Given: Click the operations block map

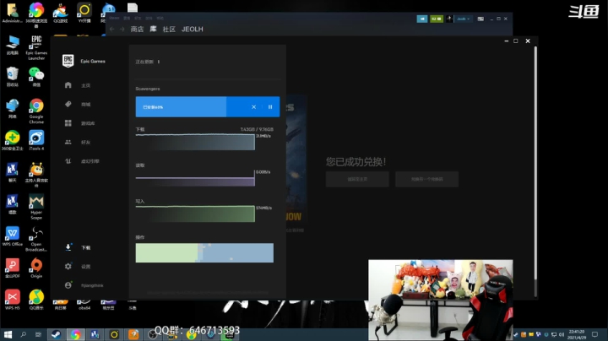Looking at the screenshot, I should point(204,252).
